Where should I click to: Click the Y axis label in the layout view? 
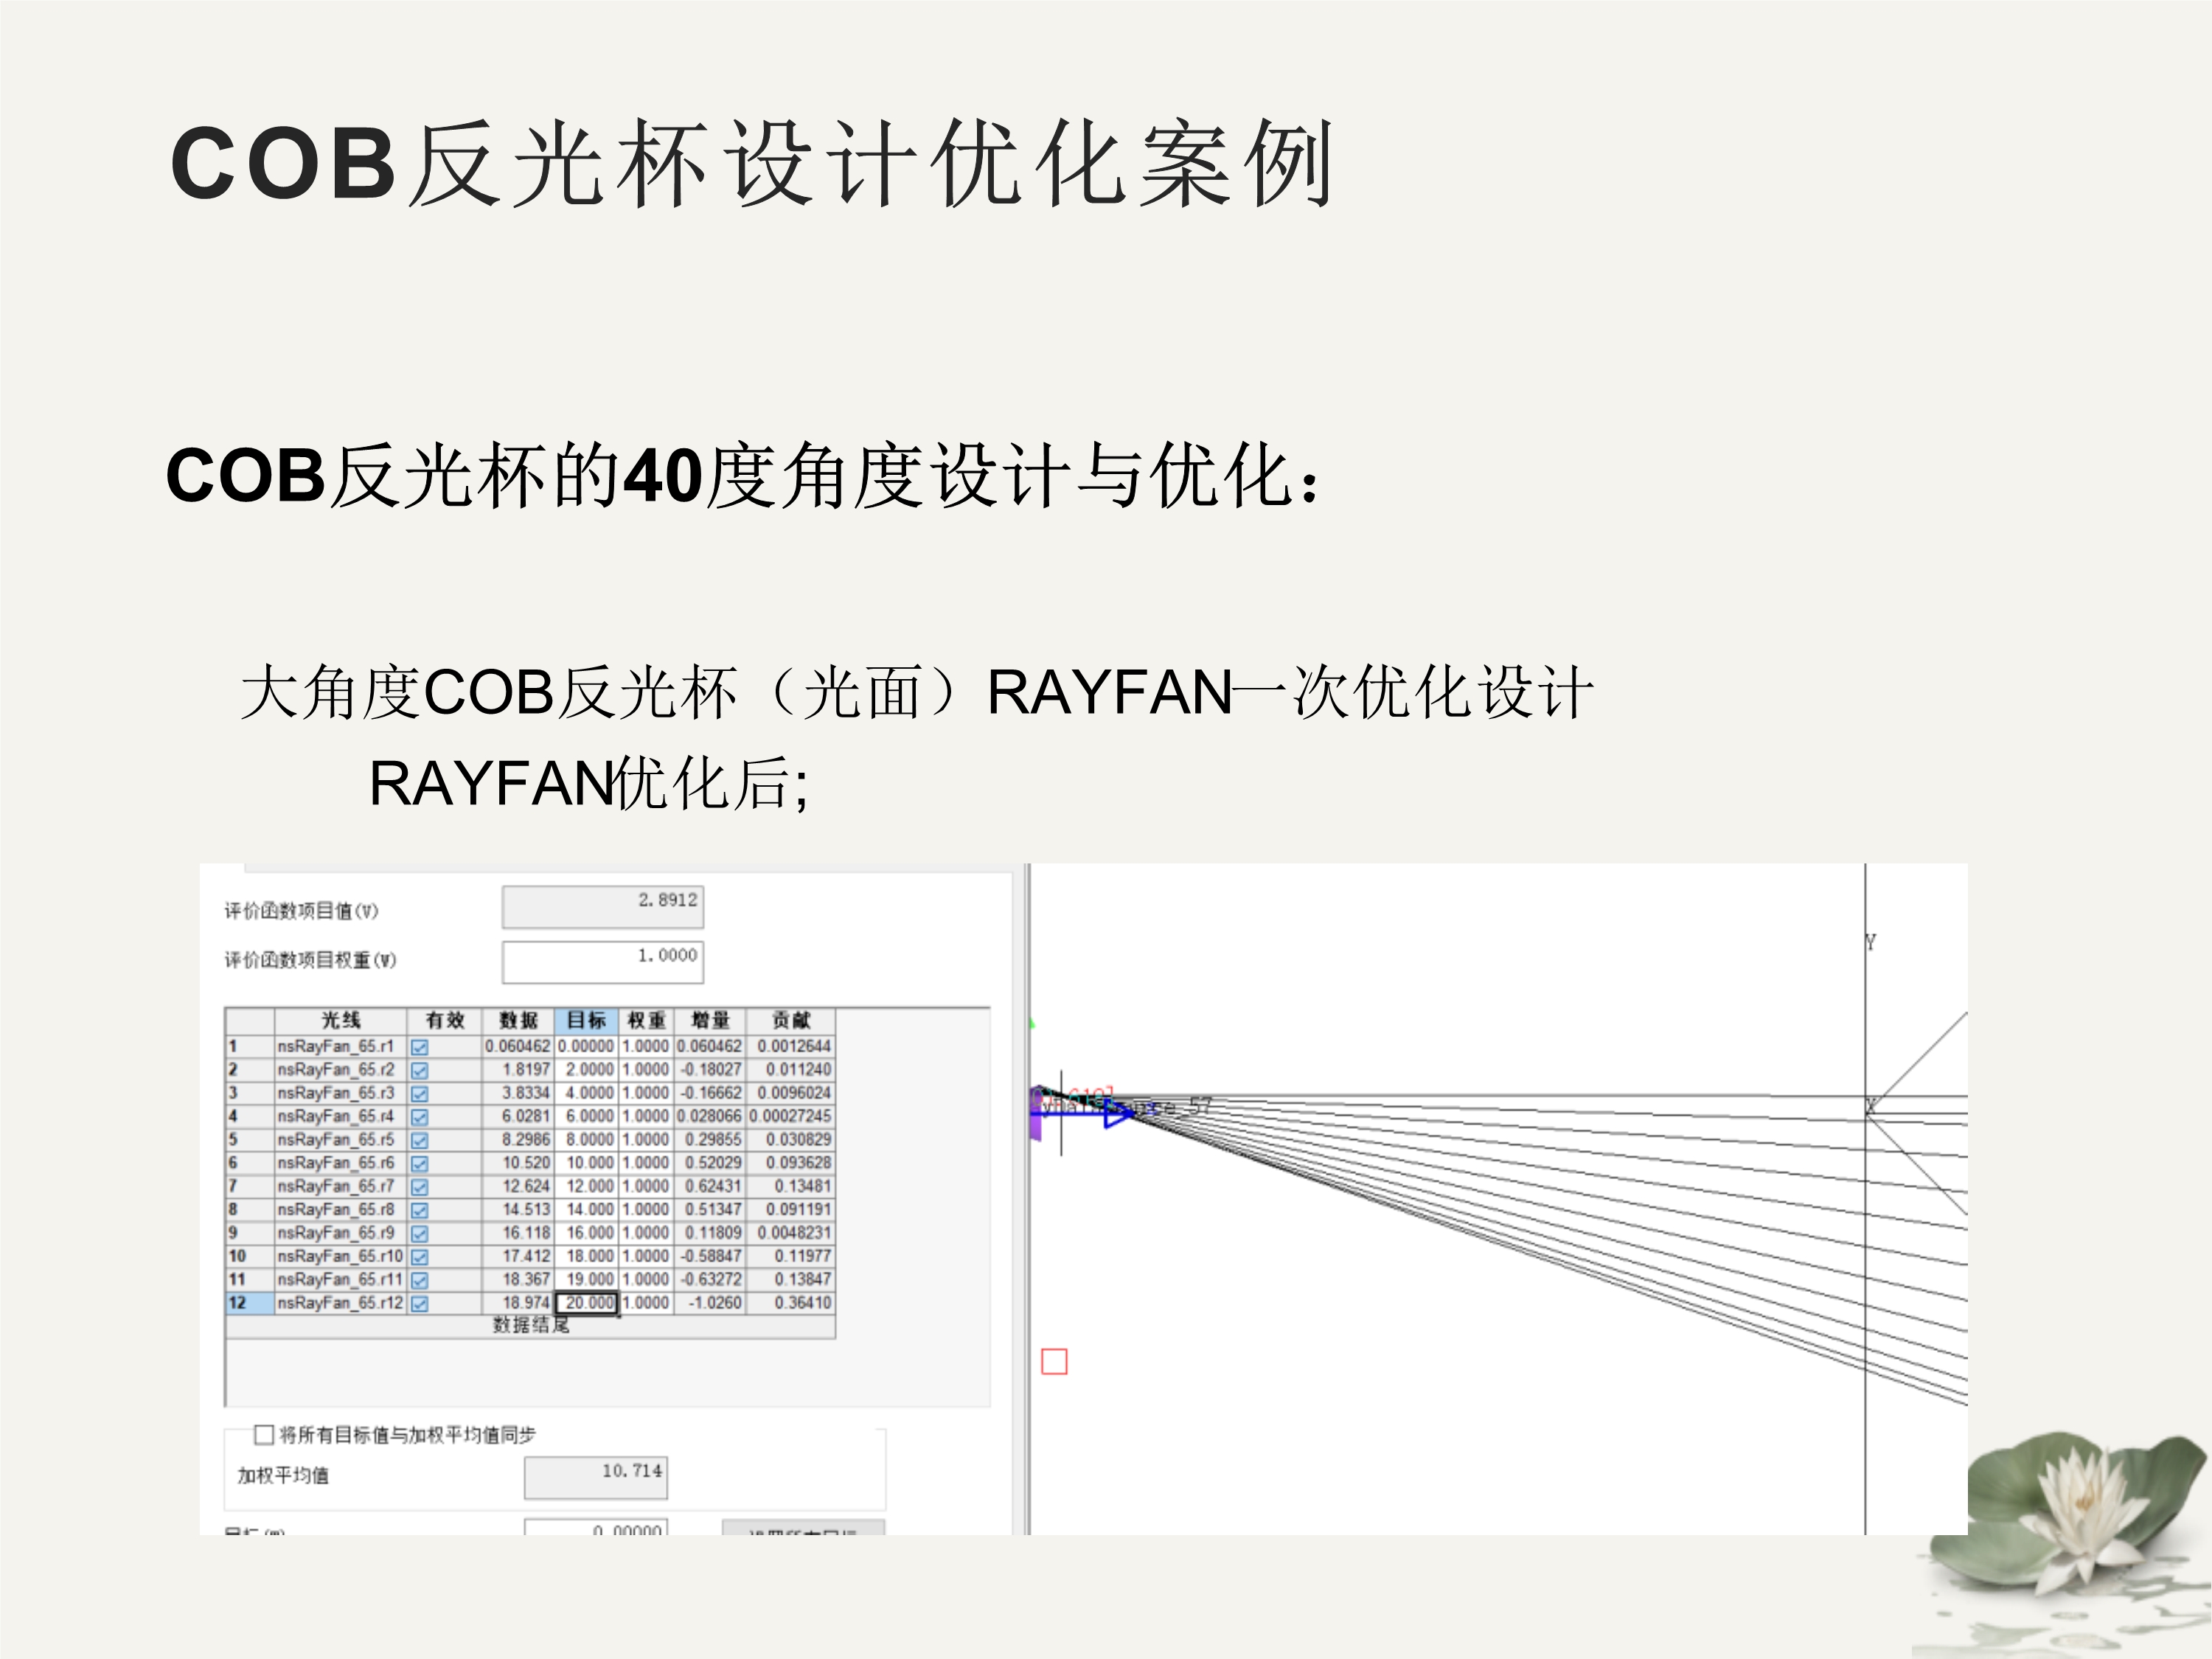tap(1870, 942)
